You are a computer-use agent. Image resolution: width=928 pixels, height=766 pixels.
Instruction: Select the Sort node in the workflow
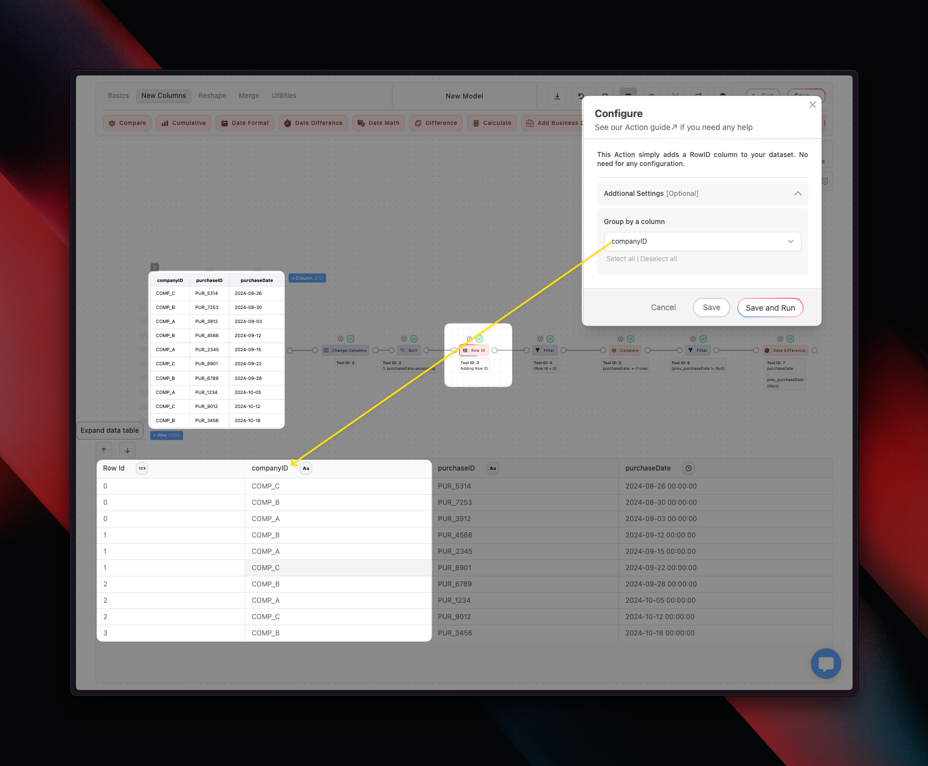tap(409, 350)
